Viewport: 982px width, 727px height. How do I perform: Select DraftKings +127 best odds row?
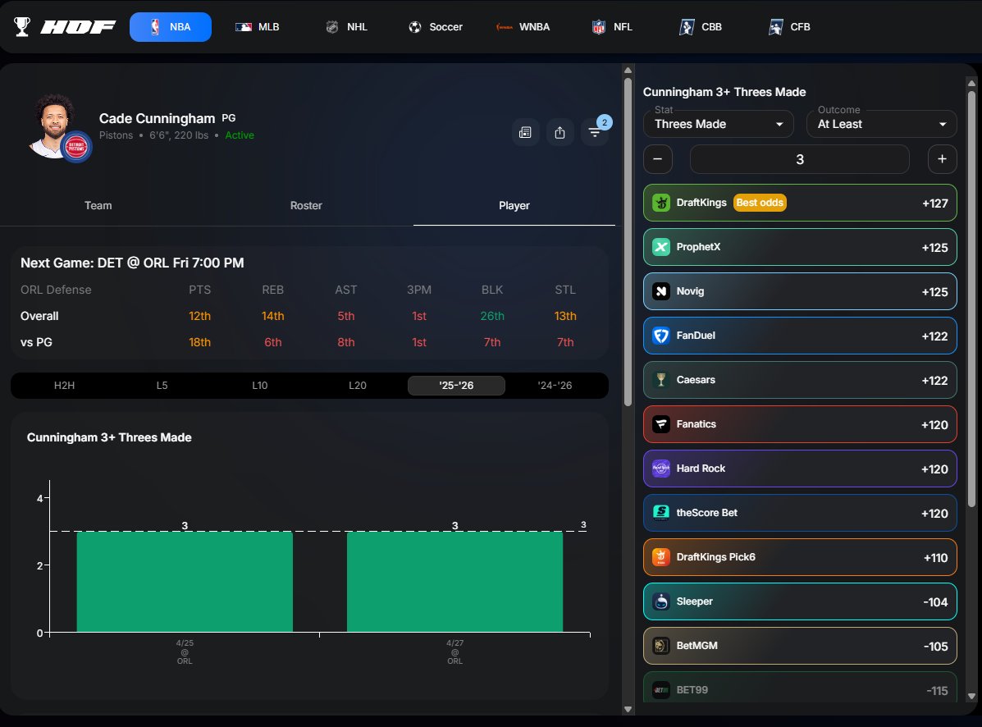800,203
